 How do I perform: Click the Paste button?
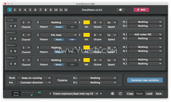pos(139,93)
